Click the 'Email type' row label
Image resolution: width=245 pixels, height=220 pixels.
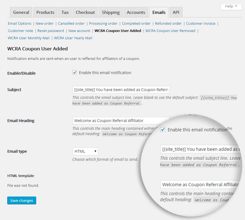click(17, 151)
